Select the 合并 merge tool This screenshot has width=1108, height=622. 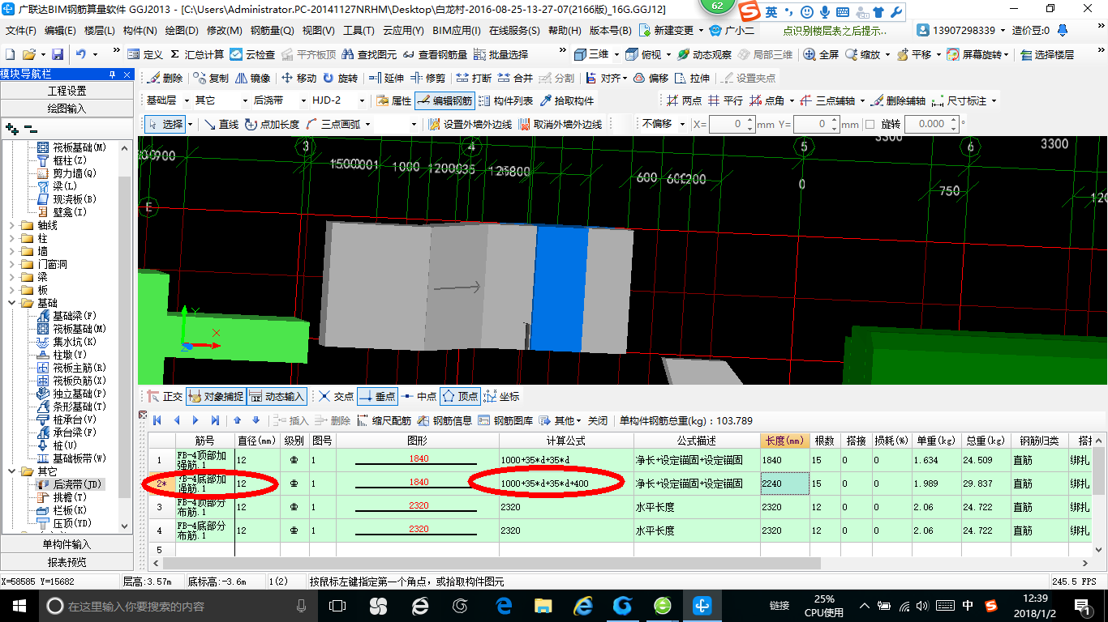515,78
